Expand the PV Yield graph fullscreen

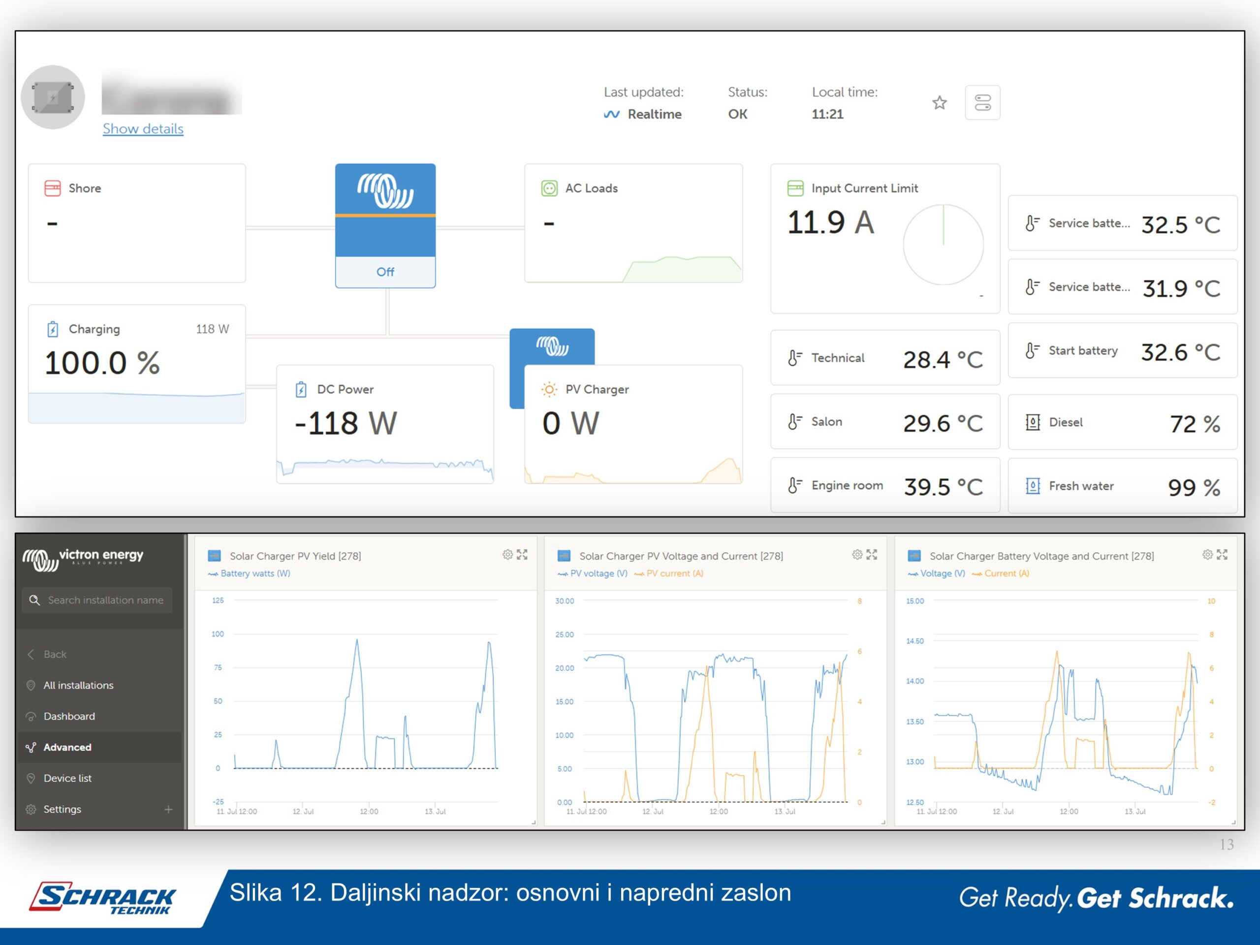(522, 554)
